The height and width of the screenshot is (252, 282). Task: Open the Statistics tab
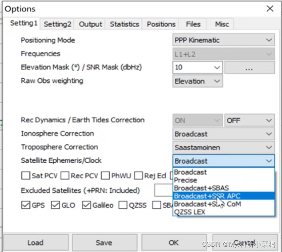pos(124,24)
